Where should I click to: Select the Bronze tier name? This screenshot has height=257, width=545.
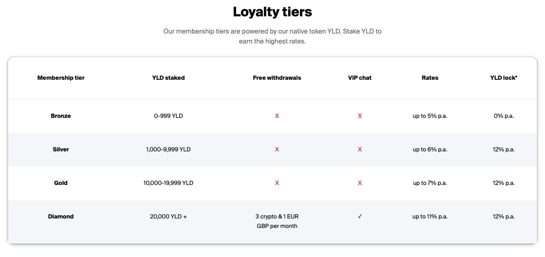pyautogui.click(x=61, y=116)
